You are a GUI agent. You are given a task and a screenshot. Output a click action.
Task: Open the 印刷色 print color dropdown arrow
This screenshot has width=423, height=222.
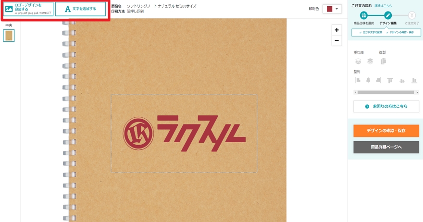[336, 9]
